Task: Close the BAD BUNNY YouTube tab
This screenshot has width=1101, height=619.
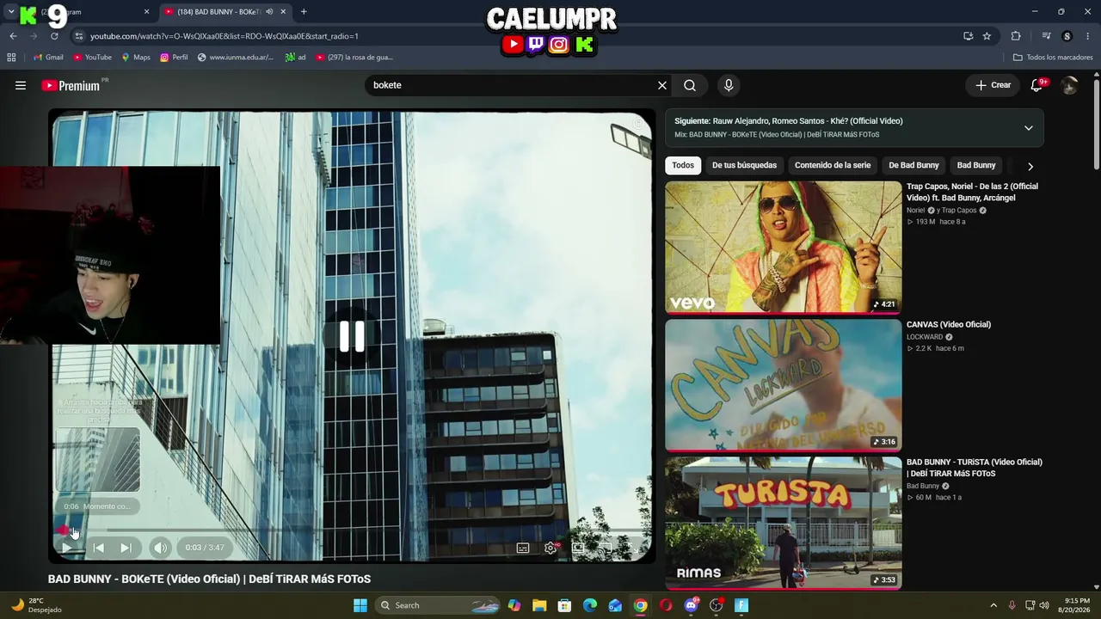Action: pyautogui.click(x=283, y=12)
